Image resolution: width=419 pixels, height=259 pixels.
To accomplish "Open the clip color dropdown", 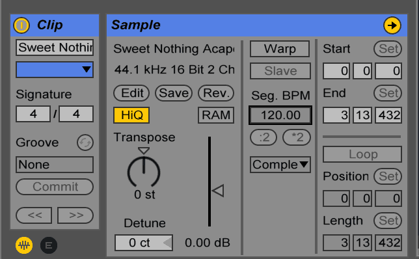I will tap(55, 70).
